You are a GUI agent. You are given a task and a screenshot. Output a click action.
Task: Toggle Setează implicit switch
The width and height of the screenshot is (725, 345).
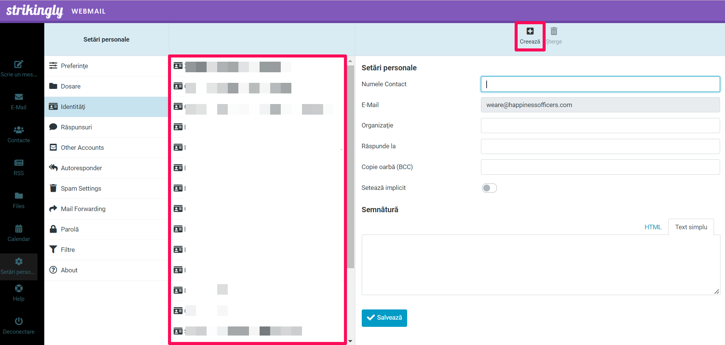pos(489,188)
